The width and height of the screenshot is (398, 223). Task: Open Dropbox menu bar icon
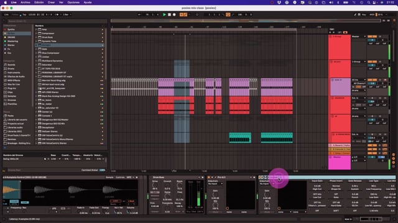pos(279,2)
